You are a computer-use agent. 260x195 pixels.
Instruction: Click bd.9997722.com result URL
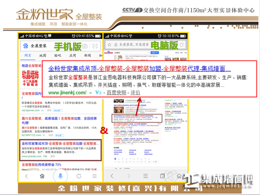(x=31, y=135)
